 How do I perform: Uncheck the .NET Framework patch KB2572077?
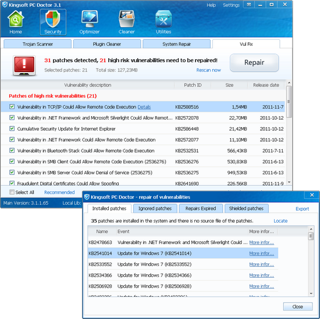(12, 139)
